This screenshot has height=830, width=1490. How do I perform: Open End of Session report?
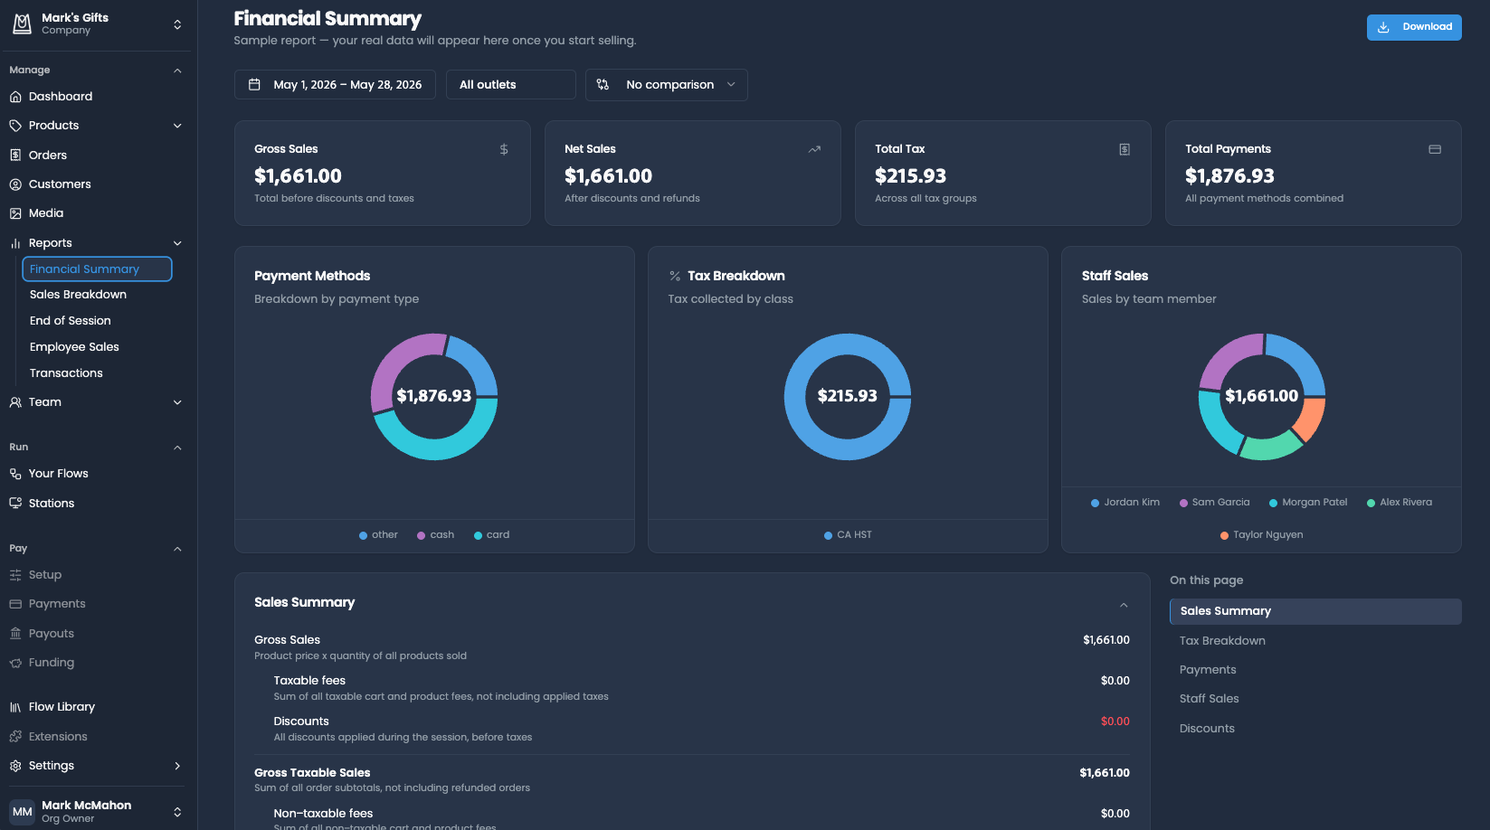coord(71,321)
